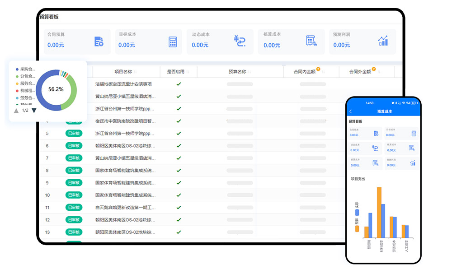
Task: Click the 已审核 badge in row 12
Action: [x=74, y=220]
